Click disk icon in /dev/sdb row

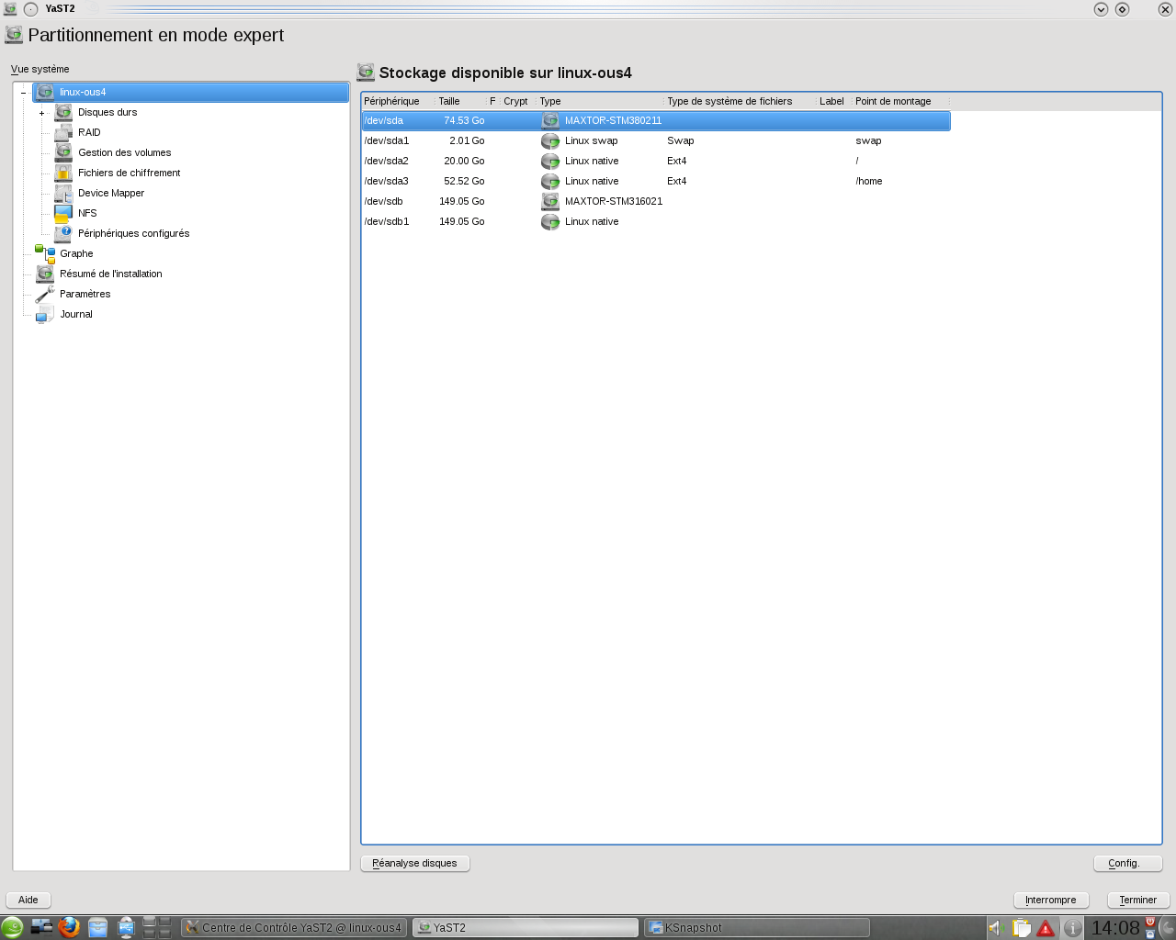coord(550,201)
